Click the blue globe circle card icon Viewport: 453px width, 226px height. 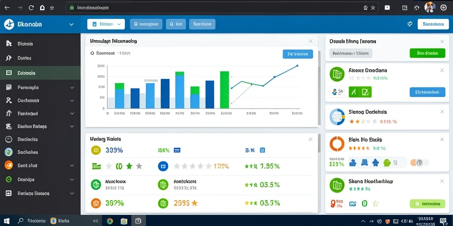337,117
